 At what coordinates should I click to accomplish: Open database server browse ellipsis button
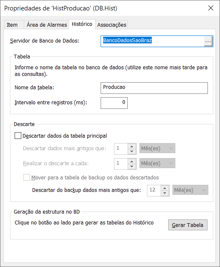(208, 41)
